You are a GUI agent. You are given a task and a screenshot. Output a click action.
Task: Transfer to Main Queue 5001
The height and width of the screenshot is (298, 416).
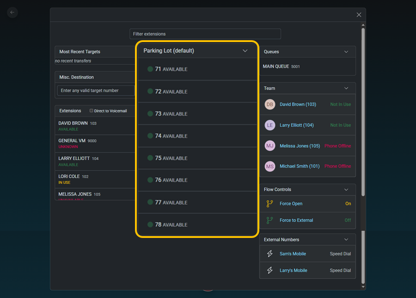[281, 67]
